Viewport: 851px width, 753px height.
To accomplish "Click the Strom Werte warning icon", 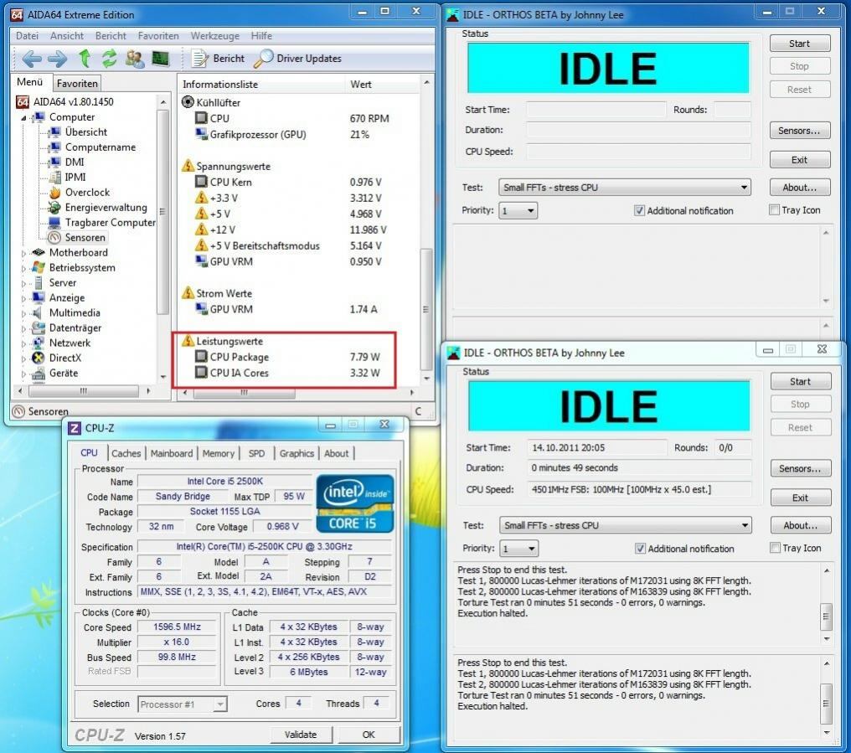I will click(x=188, y=292).
